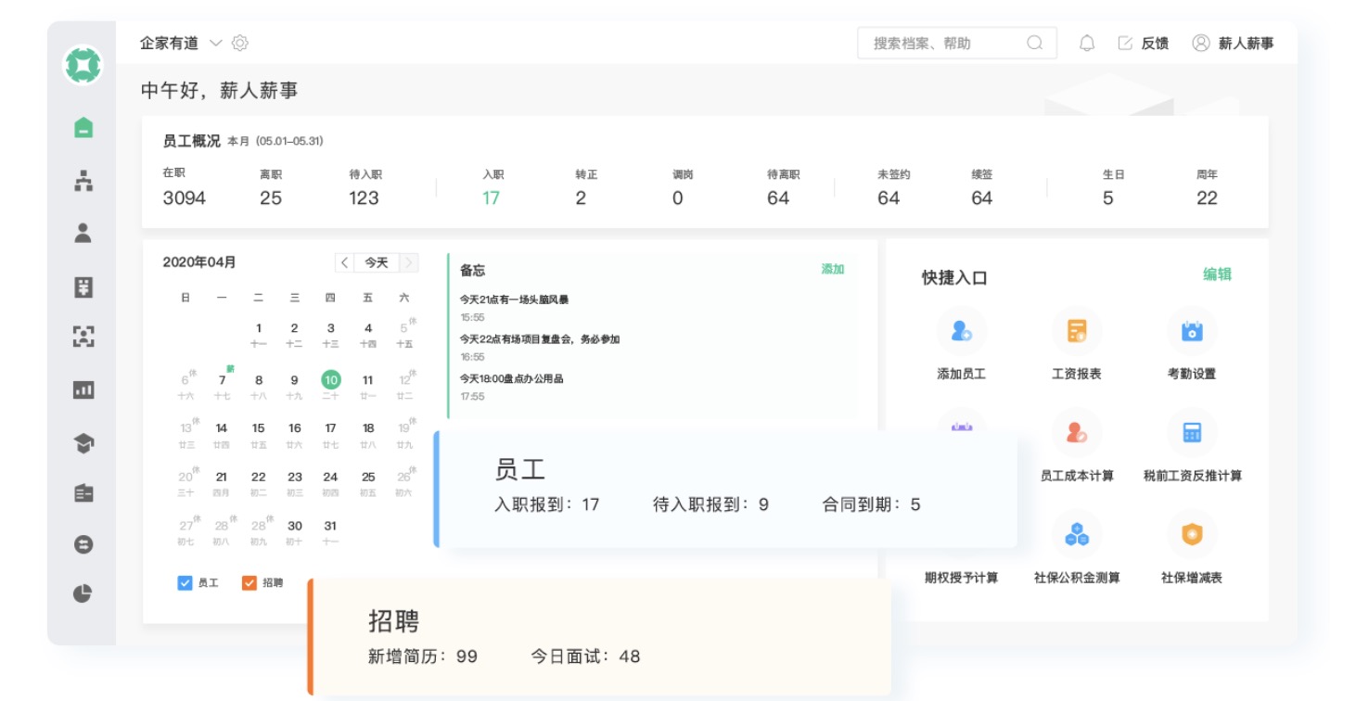The image size is (1356, 701).
Task: Open the bar chart reports sidebar icon
Action: coord(83,389)
